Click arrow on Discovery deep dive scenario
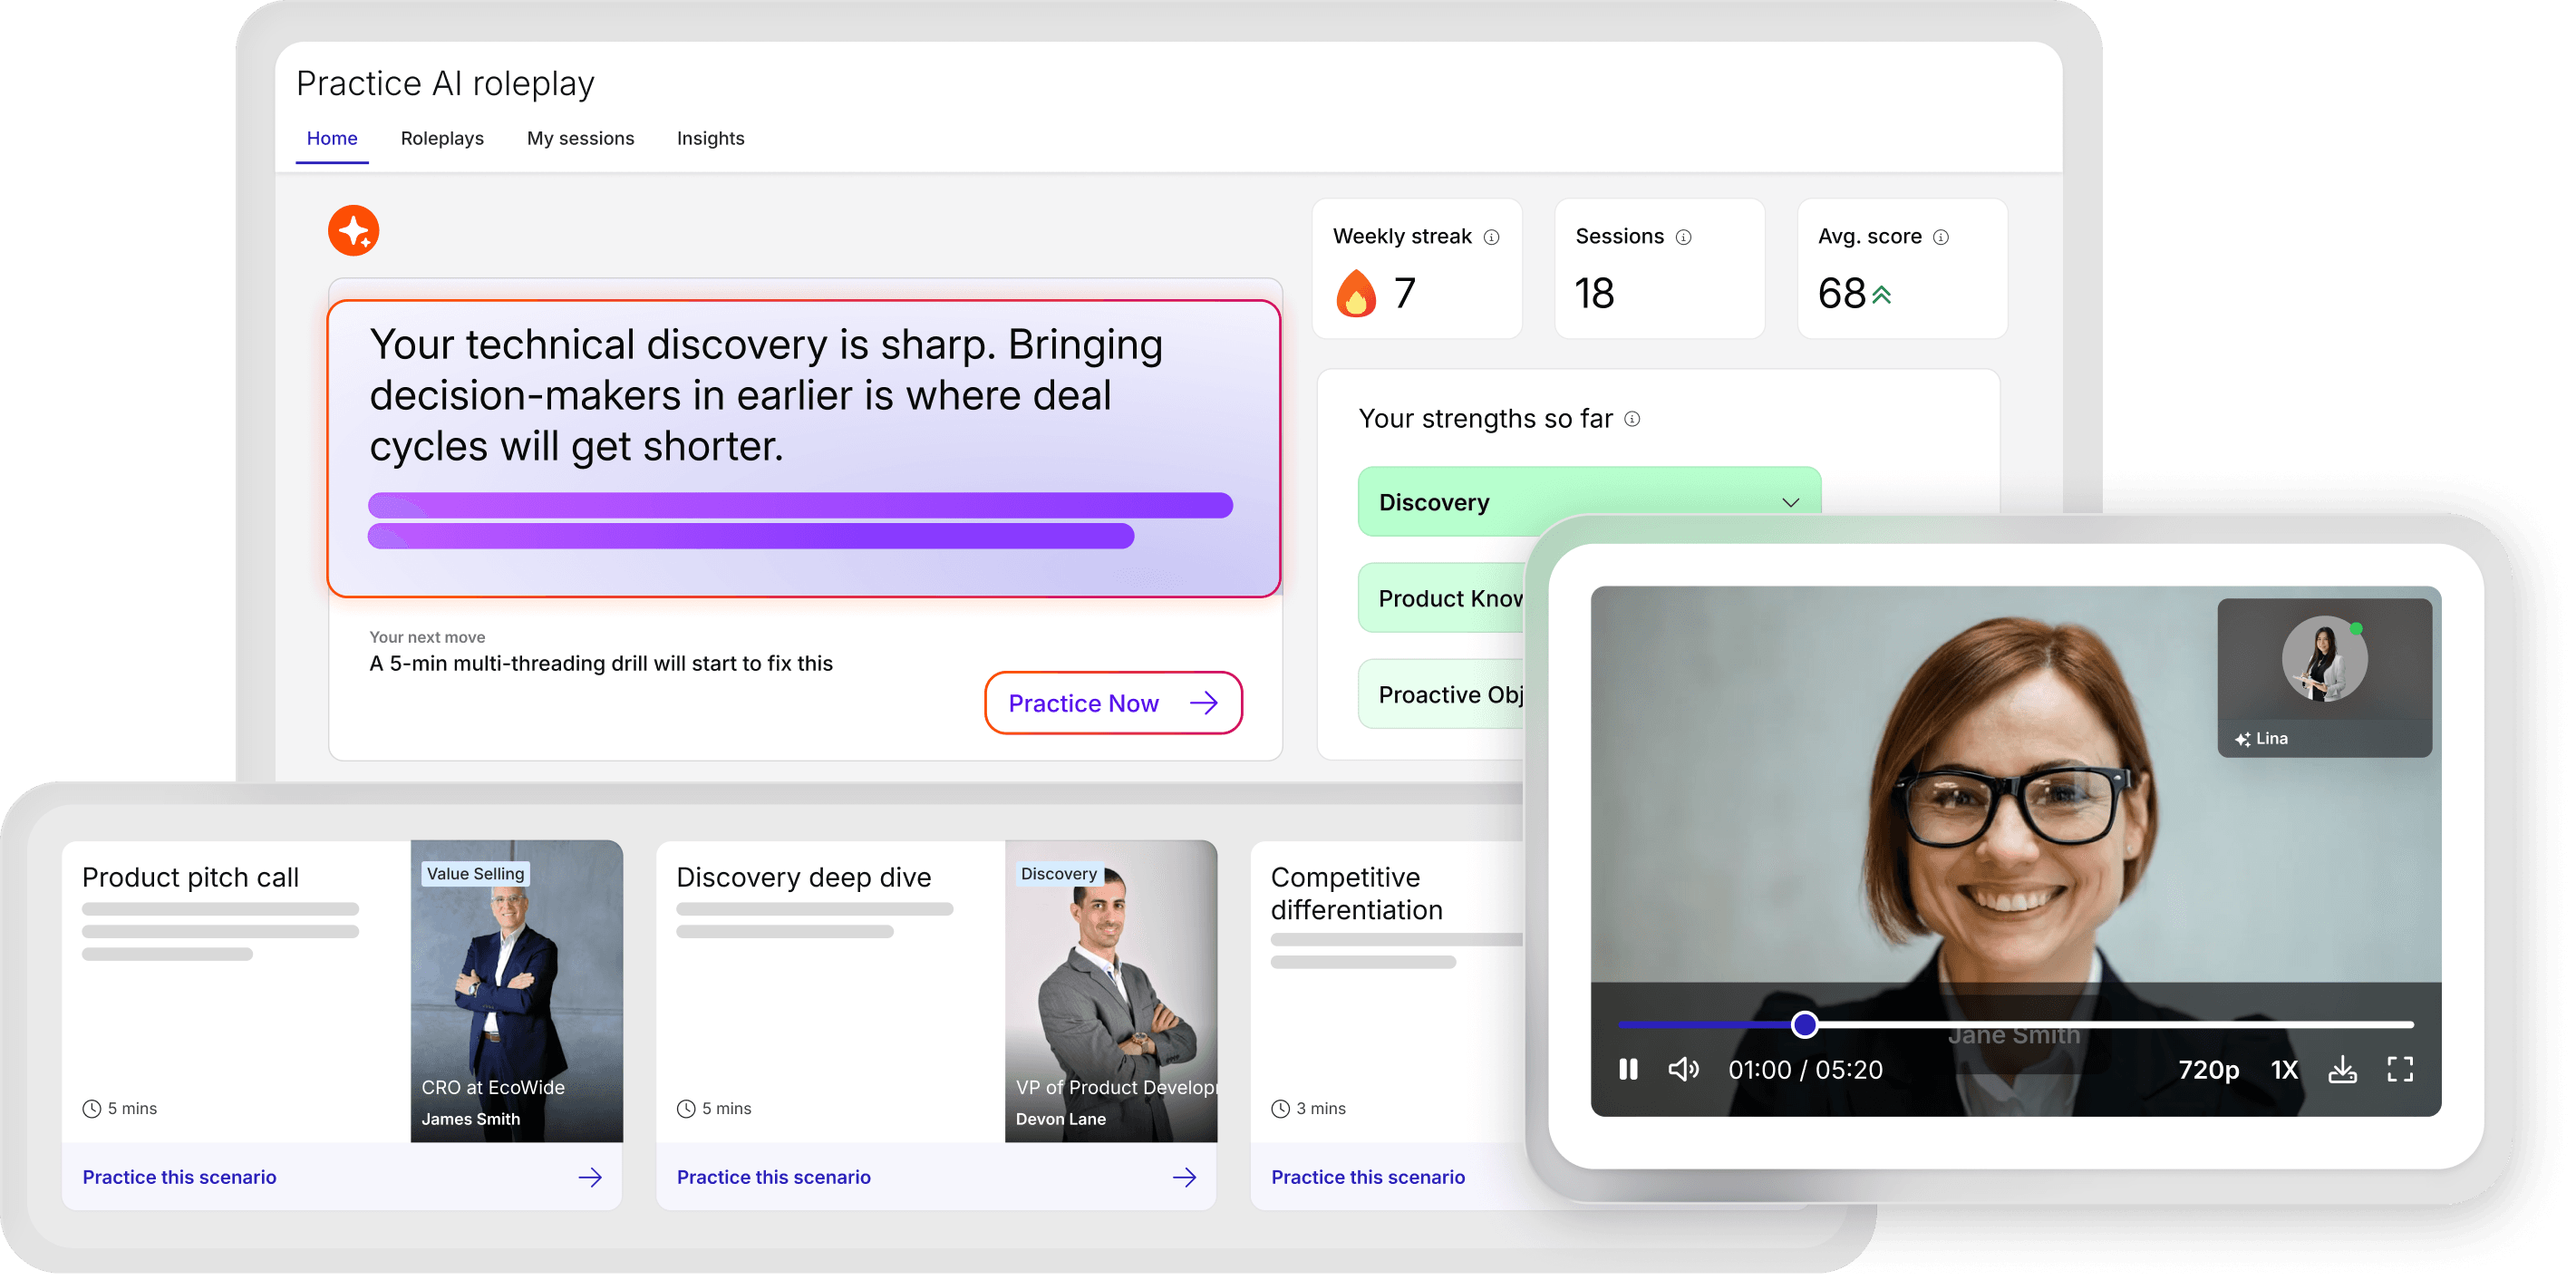 point(1184,1177)
